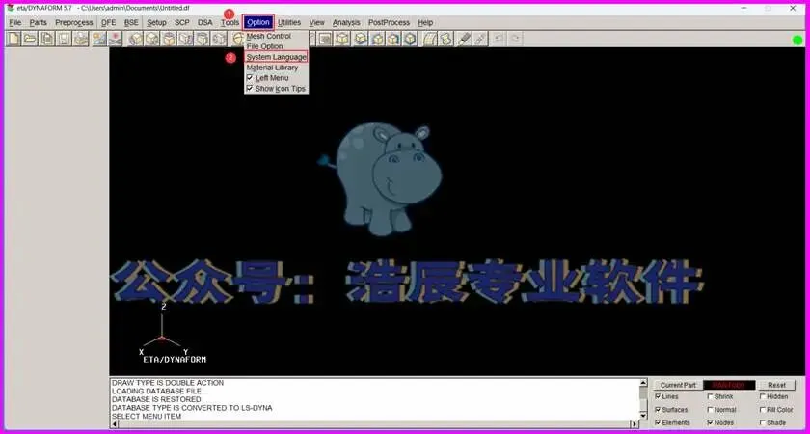
Task: Click the fourth rotation cube toolbar icon
Action: tap(185, 39)
